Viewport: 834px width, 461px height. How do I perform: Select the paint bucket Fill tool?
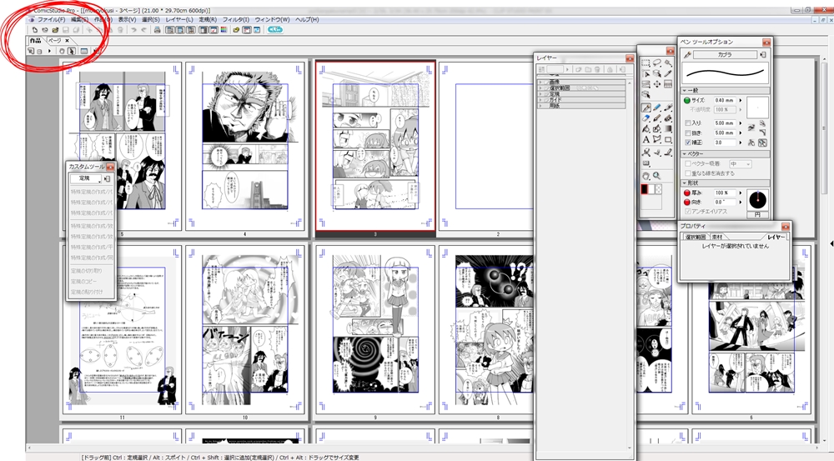[x=646, y=128]
